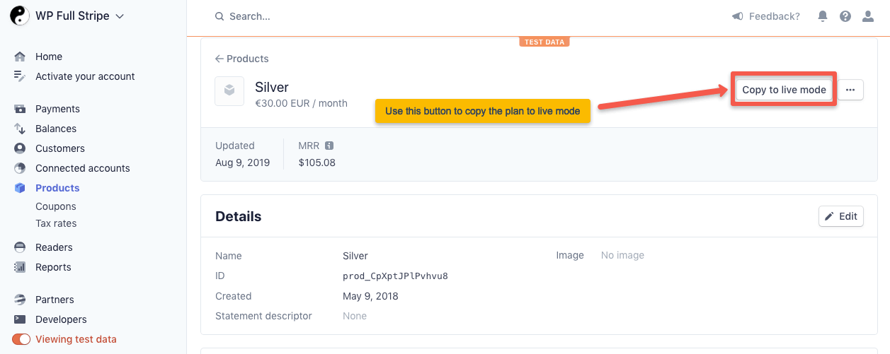Click the Feedback megaphone icon
The width and height of the screenshot is (890, 354).
coord(738,16)
